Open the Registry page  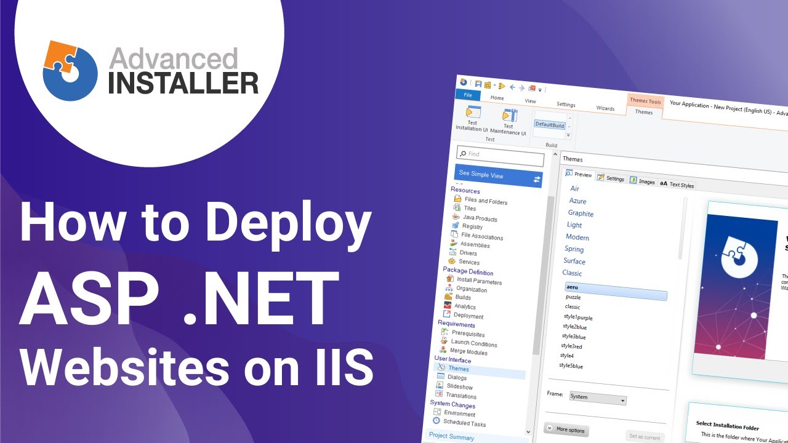pyautogui.click(x=472, y=226)
